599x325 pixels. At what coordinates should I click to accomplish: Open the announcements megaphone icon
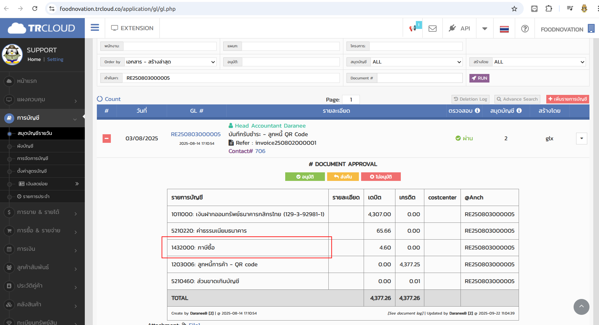[x=413, y=28]
